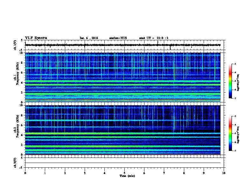The width and height of the screenshot is (252, 194).
Task: Click time axis tick label "3"
Action: 85,173
